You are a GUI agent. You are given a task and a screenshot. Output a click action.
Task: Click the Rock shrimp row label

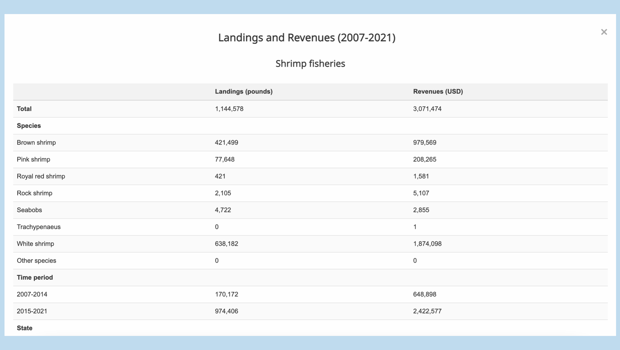pos(35,193)
